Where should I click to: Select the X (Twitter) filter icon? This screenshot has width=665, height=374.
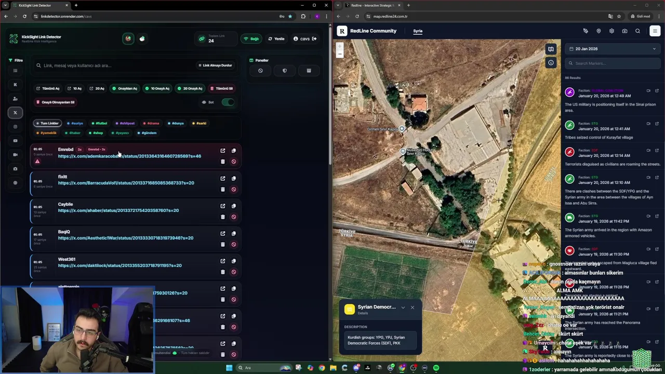click(x=15, y=113)
